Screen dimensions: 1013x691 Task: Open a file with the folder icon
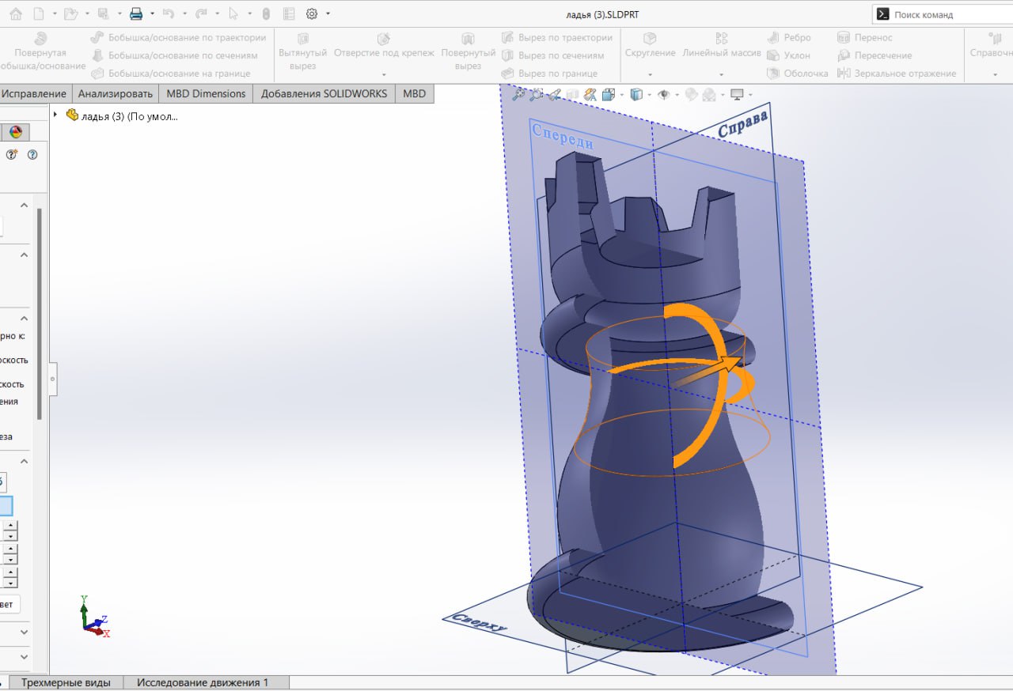point(70,13)
